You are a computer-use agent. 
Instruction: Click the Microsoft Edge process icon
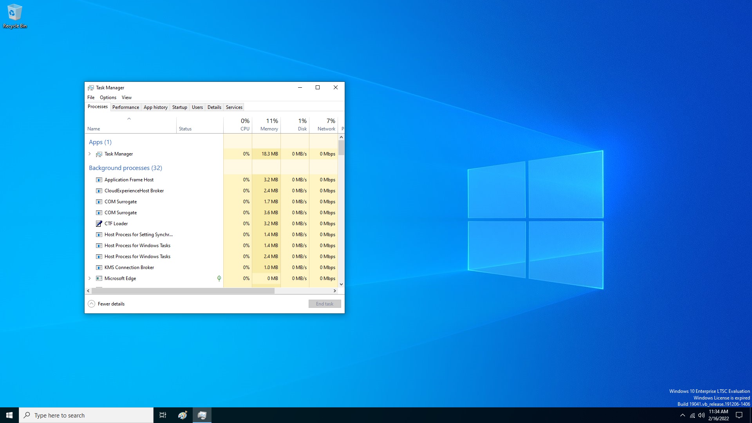coord(99,278)
